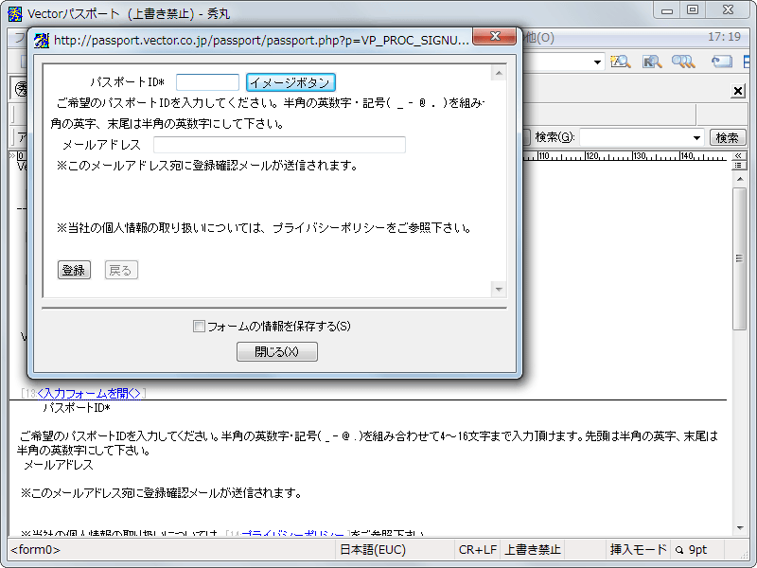This screenshot has height=568, width=757.
Task: Click the magnifier icon beside 9pt
Action: click(x=679, y=550)
